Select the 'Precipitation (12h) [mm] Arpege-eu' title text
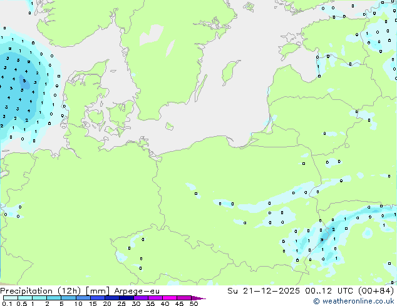This screenshot has height=306, width=397. 80,291
